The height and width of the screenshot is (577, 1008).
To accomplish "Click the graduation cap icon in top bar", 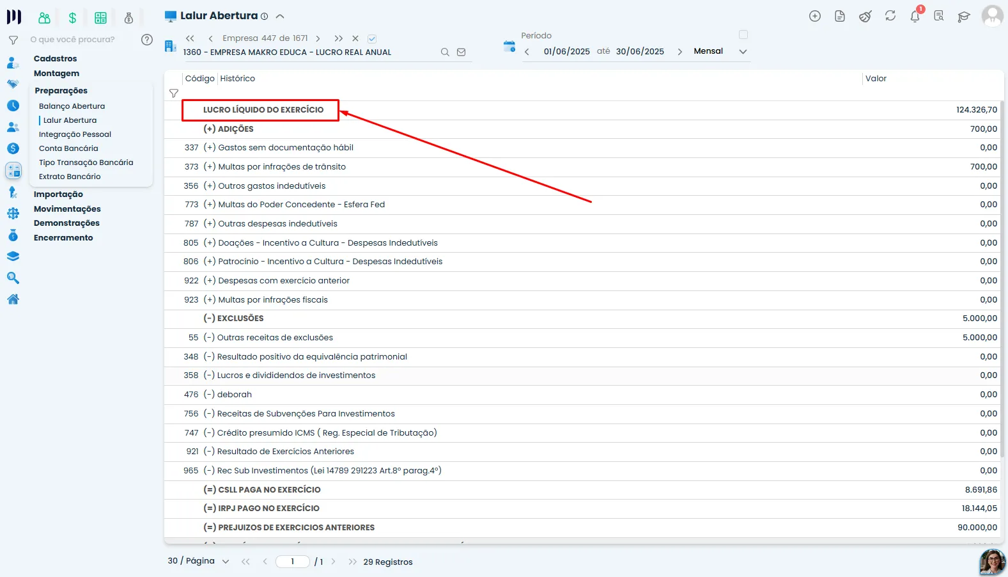I will [963, 17].
